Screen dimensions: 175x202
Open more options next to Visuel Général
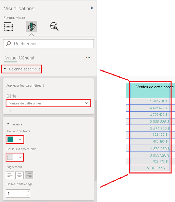coord(88,58)
